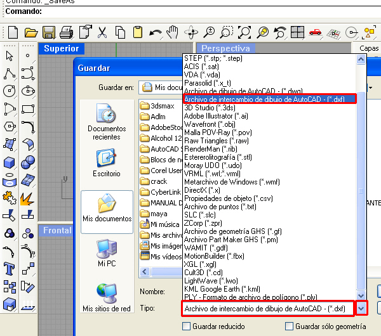The height and width of the screenshot is (336, 381).
Task: Click the Paste clipboard icon
Action: click(138, 32)
